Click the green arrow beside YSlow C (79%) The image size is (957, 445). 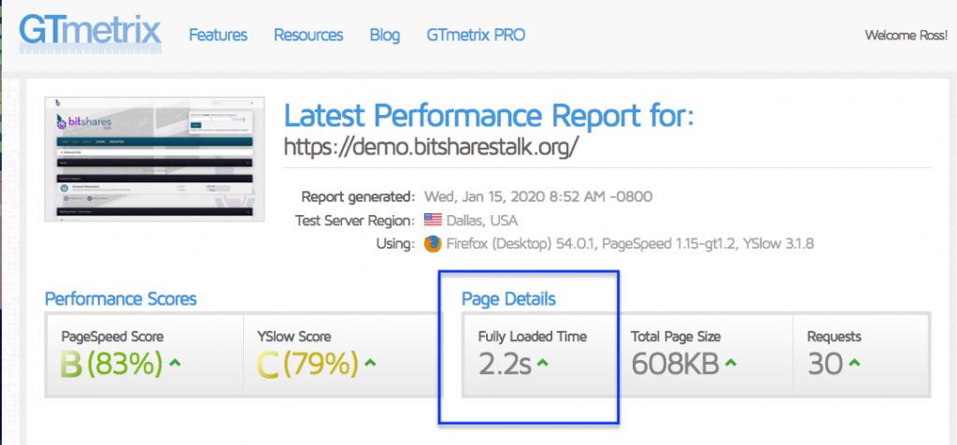(370, 364)
